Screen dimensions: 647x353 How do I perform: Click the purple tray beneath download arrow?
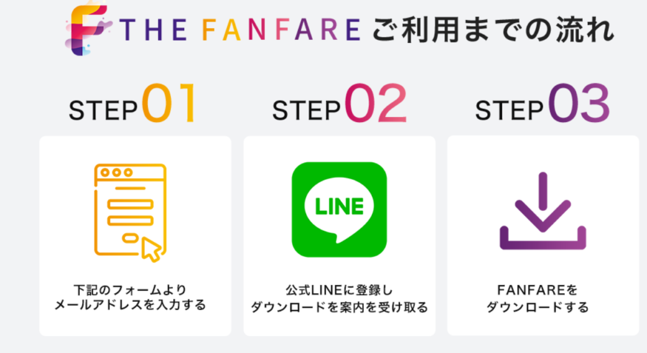click(x=543, y=238)
